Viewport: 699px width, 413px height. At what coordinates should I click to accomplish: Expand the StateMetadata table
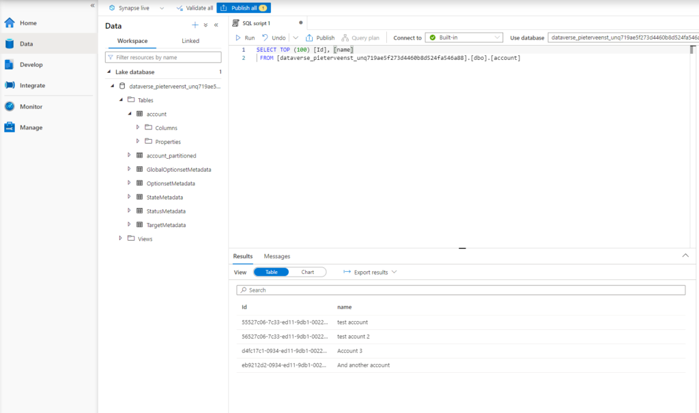pyautogui.click(x=129, y=197)
